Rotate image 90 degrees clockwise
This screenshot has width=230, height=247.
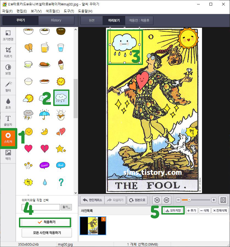[166, 200]
